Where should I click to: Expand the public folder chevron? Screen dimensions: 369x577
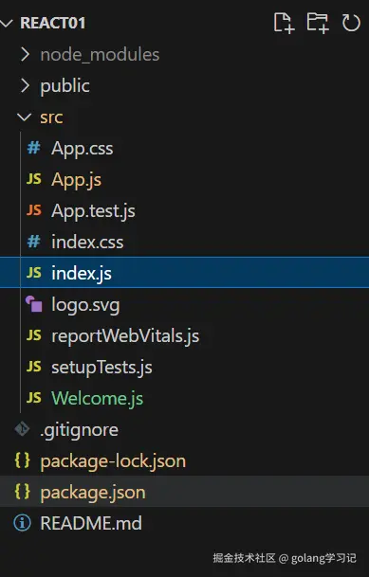point(25,85)
